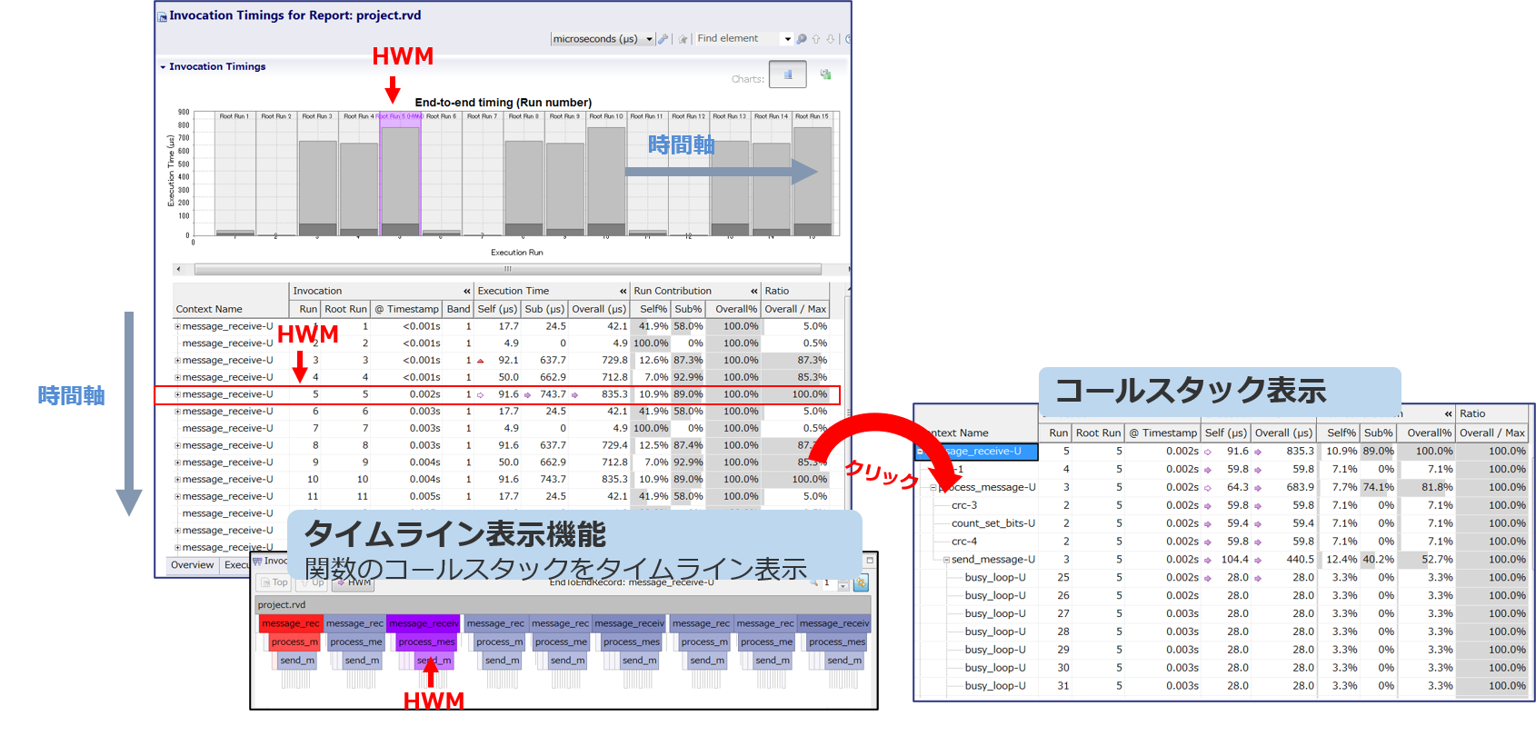This screenshot has height=736, width=1536.
Task: Collapse the Invocation column group
Action: pos(467,292)
